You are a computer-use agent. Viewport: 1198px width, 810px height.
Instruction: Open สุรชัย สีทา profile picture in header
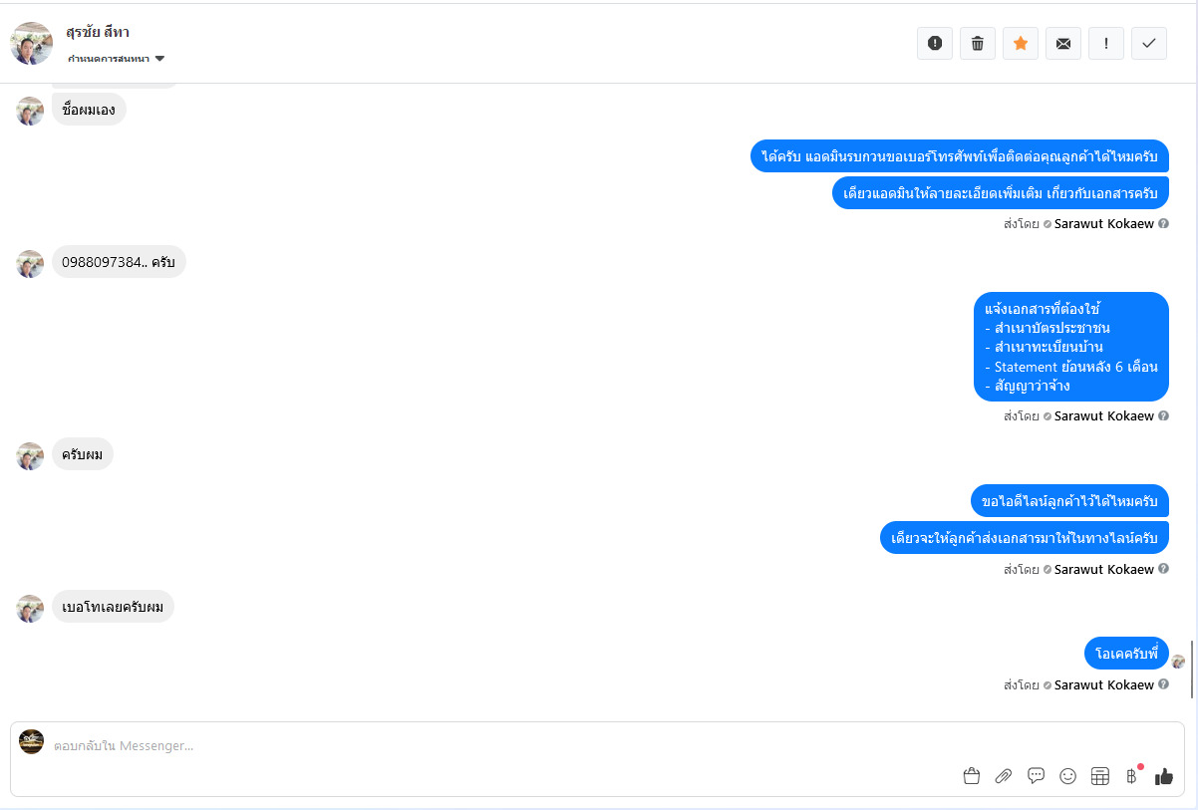(31, 43)
